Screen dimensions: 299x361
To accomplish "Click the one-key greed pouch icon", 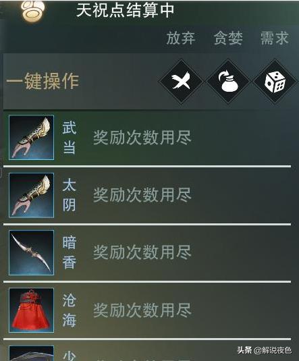I will pyautogui.click(x=228, y=81).
